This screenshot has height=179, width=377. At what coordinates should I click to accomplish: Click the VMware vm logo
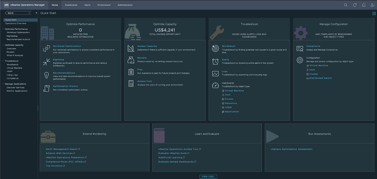click(7, 5)
